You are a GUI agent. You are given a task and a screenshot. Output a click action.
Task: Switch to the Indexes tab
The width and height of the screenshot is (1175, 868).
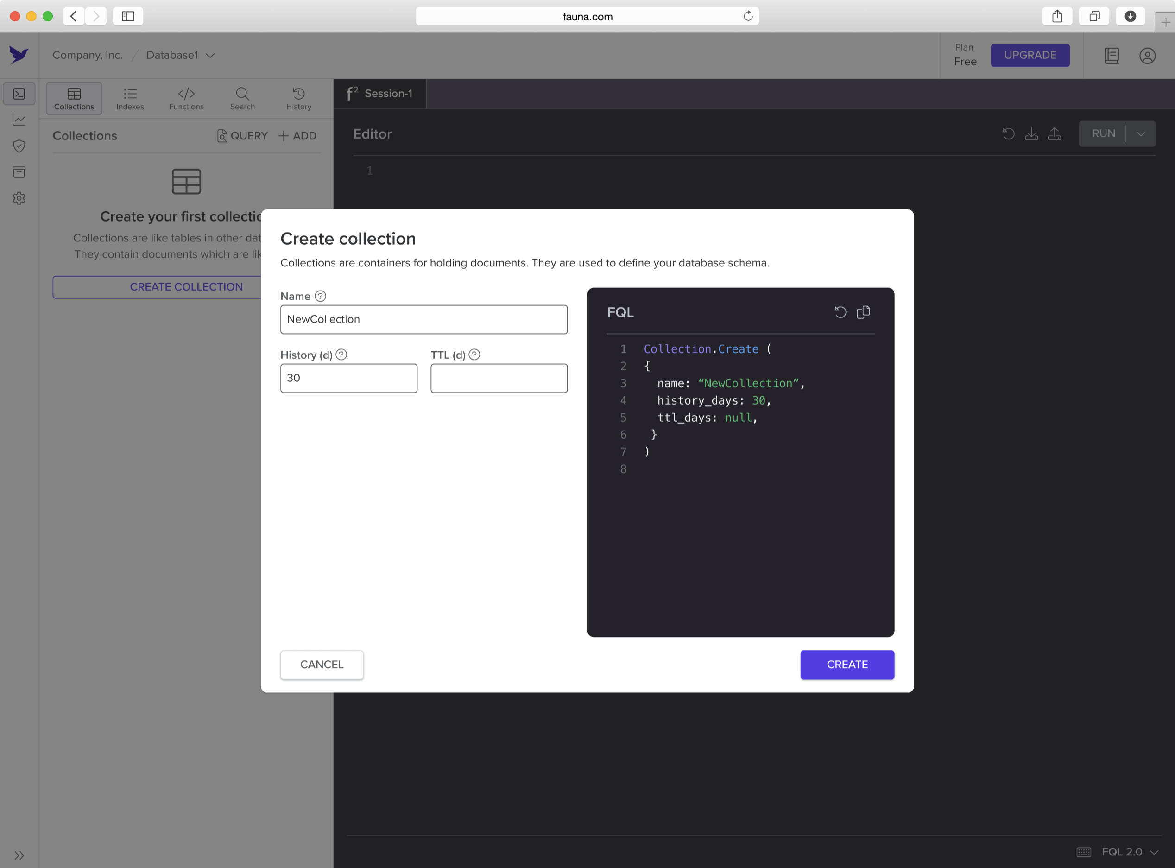coord(130,99)
